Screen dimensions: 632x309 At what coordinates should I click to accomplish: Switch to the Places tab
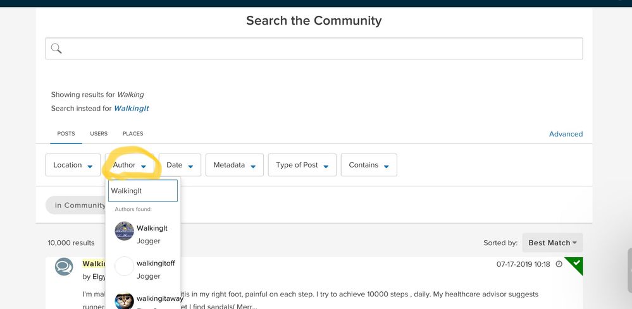pos(133,134)
